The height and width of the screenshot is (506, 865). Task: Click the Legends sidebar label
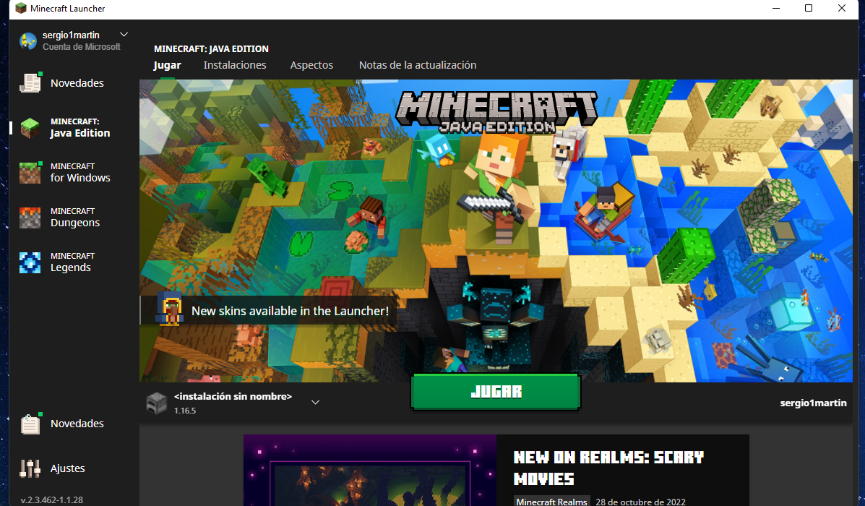point(71,267)
